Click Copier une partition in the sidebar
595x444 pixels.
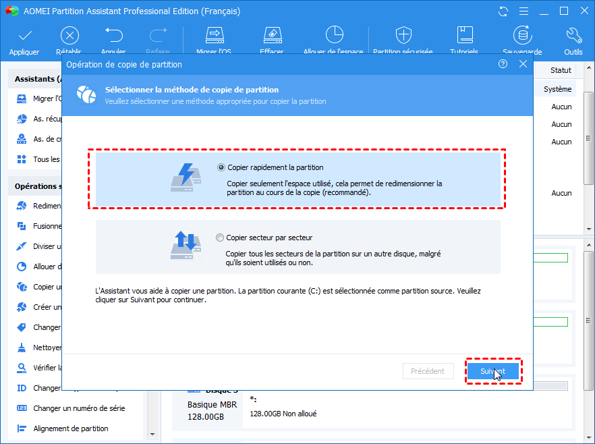[x=38, y=287]
